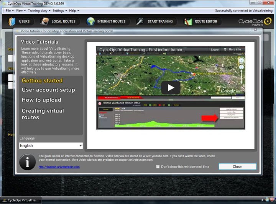Open the Help menu

coord(74,11)
